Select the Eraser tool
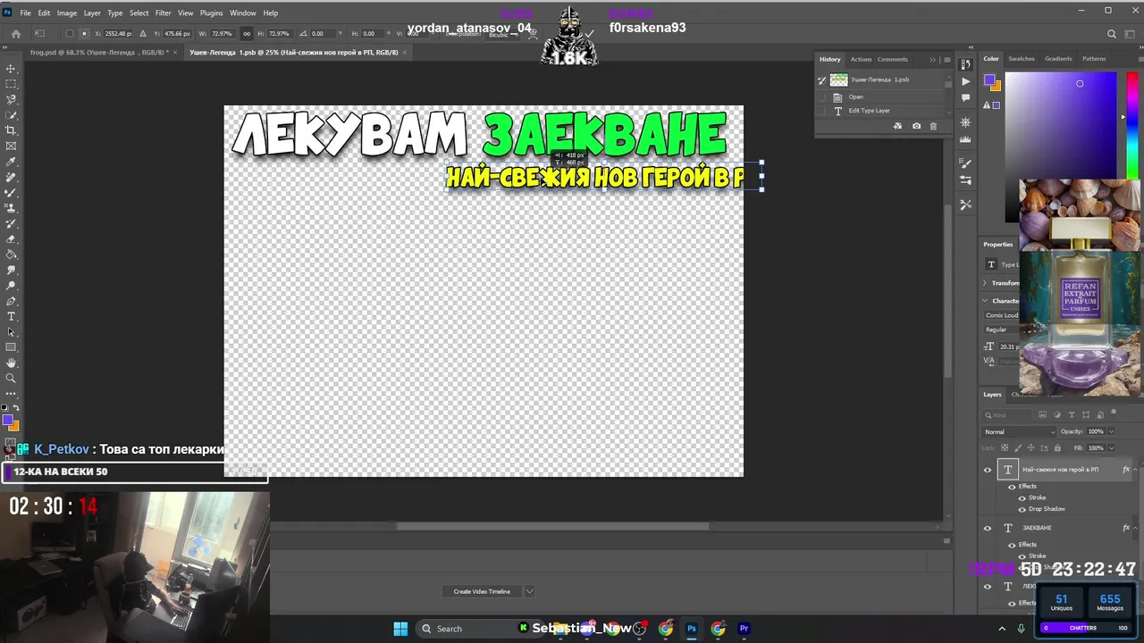This screenshot has width=1144, height=643. coord(11,238)
